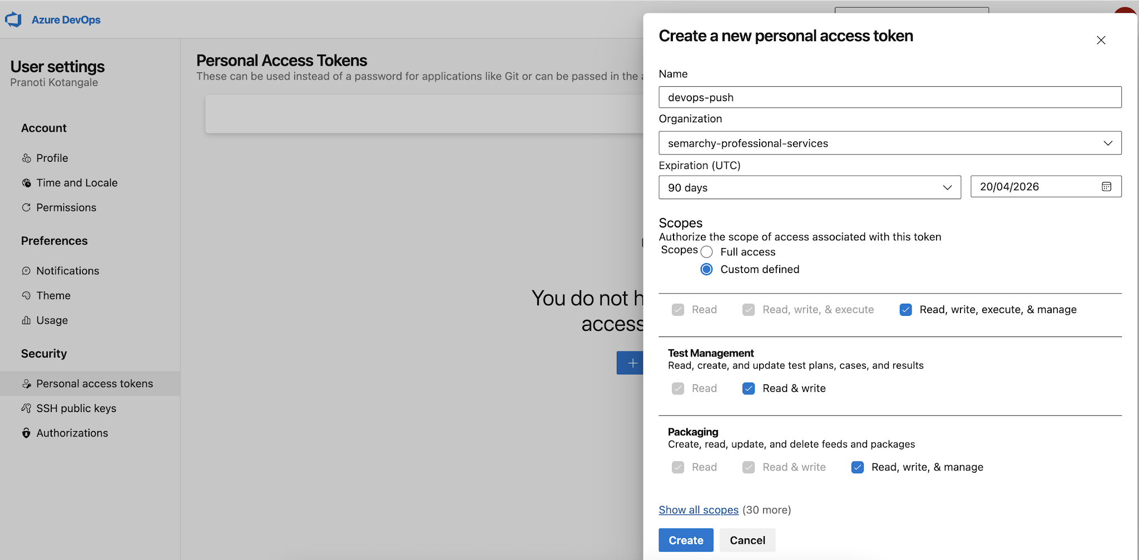Select the Custom defined scope radio button
The width and height of the screenshot is (1139, 560).
pyautogui.click(x=706, y=269)
